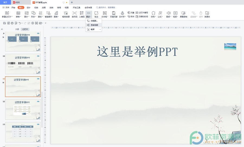Click the redo arrow icon
The image size is (244, 147).
(x=25, y=23)
